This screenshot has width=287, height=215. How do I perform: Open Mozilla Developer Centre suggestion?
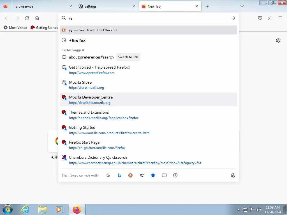tap(149, 100)
